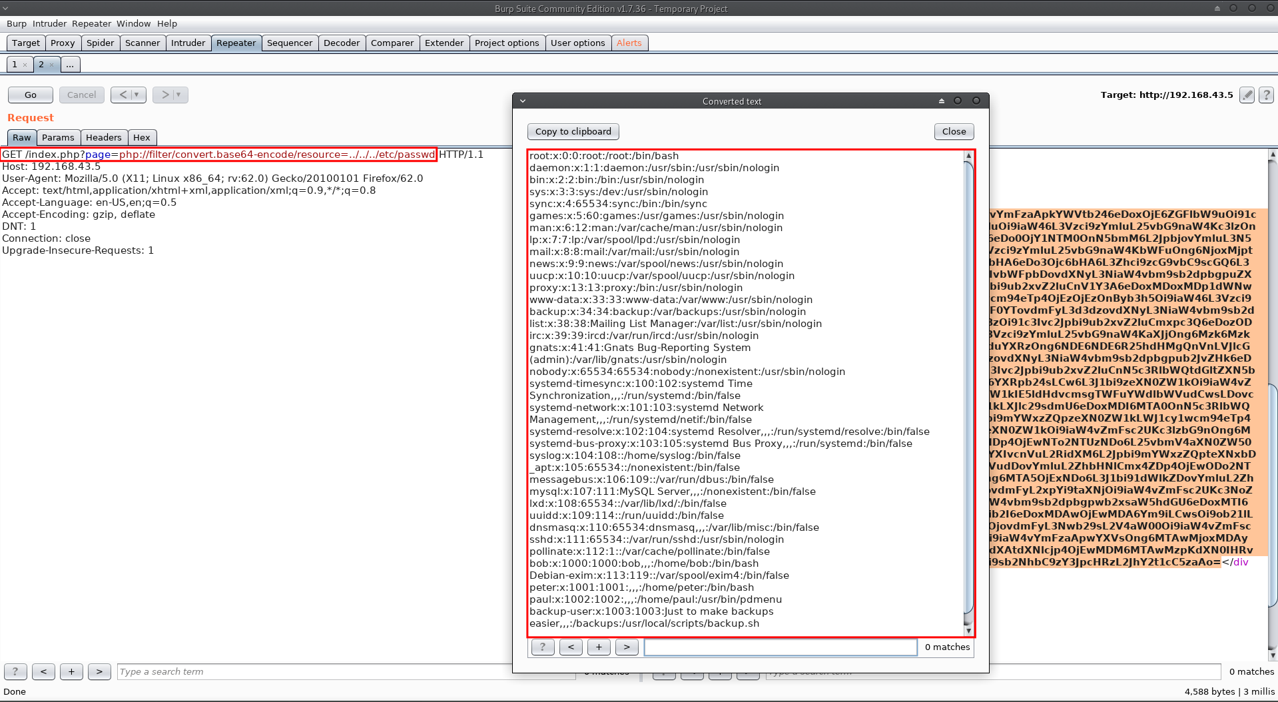1278x702 pixels.
Task: Add new Repeater tab with ellipsis
Action: [70, 65]
